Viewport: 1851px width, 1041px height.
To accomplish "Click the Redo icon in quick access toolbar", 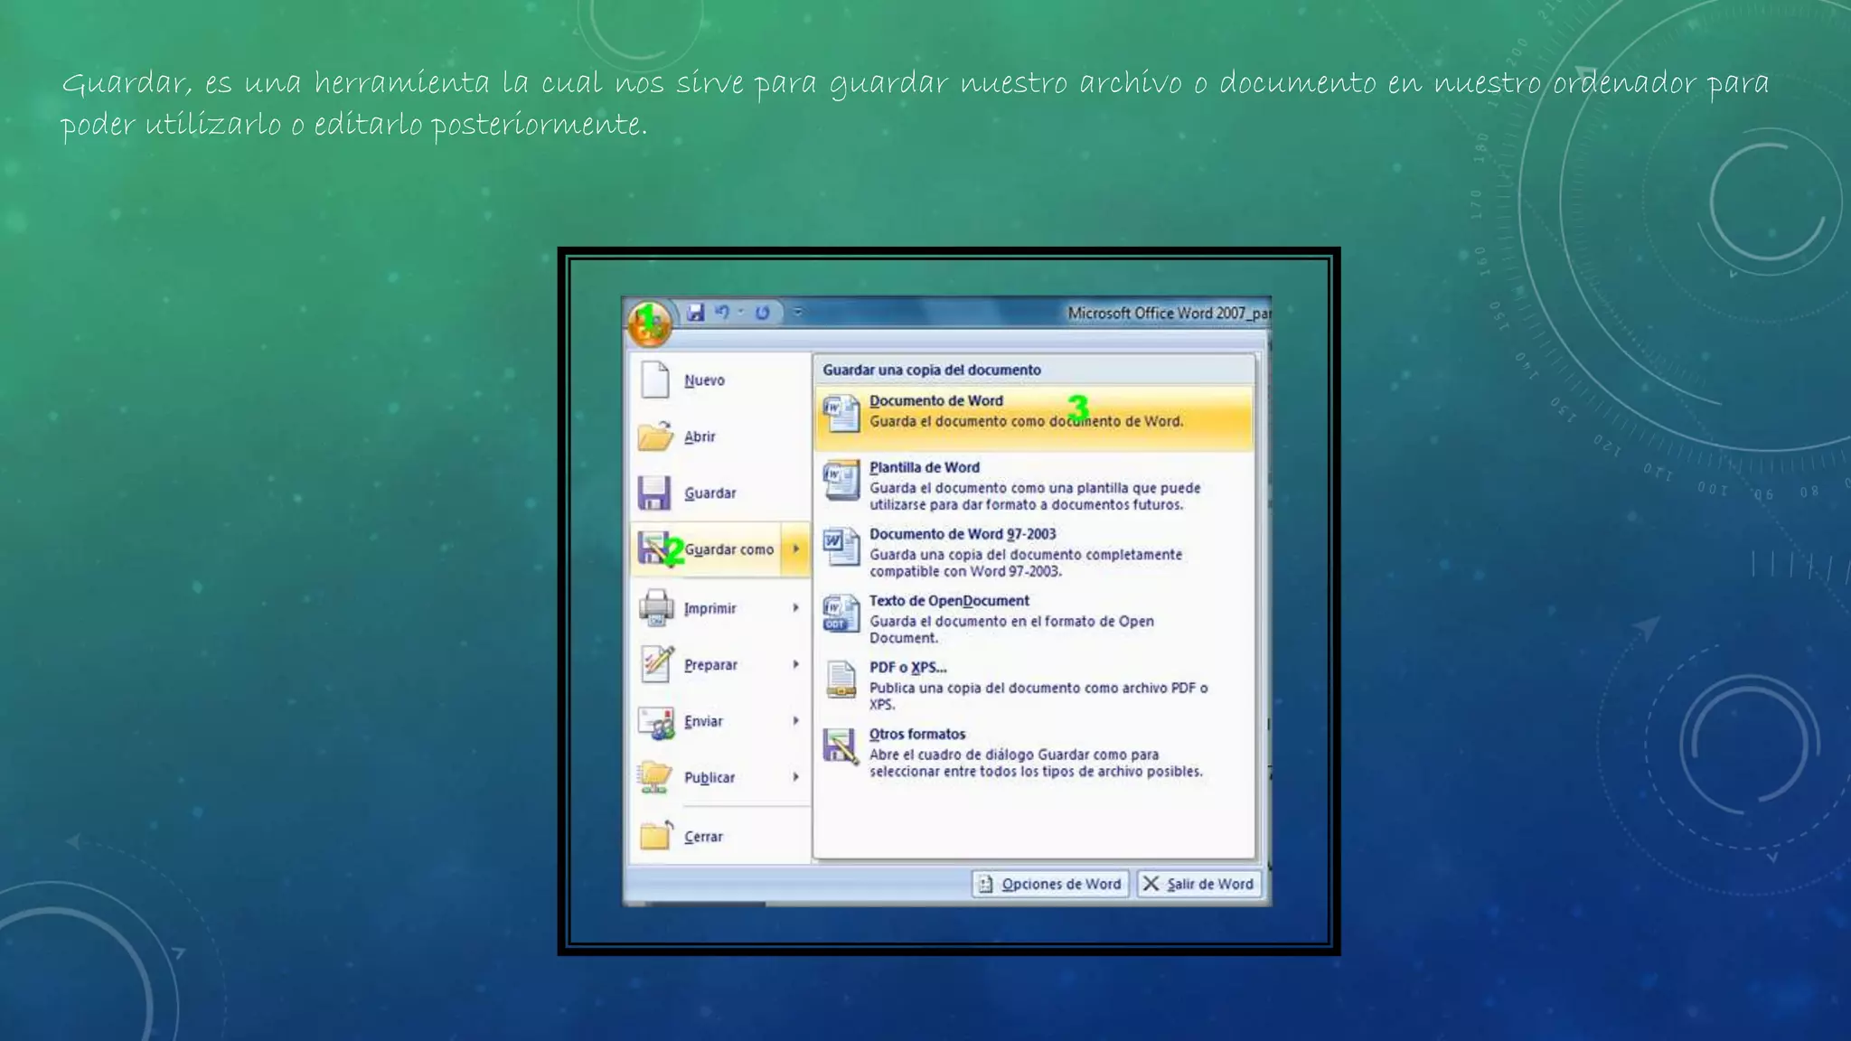I will click(762, 313).
